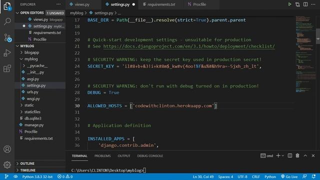Open the Debug Console panel tab
This screenshot has height=180, width=320.
(x=150, y=155)
